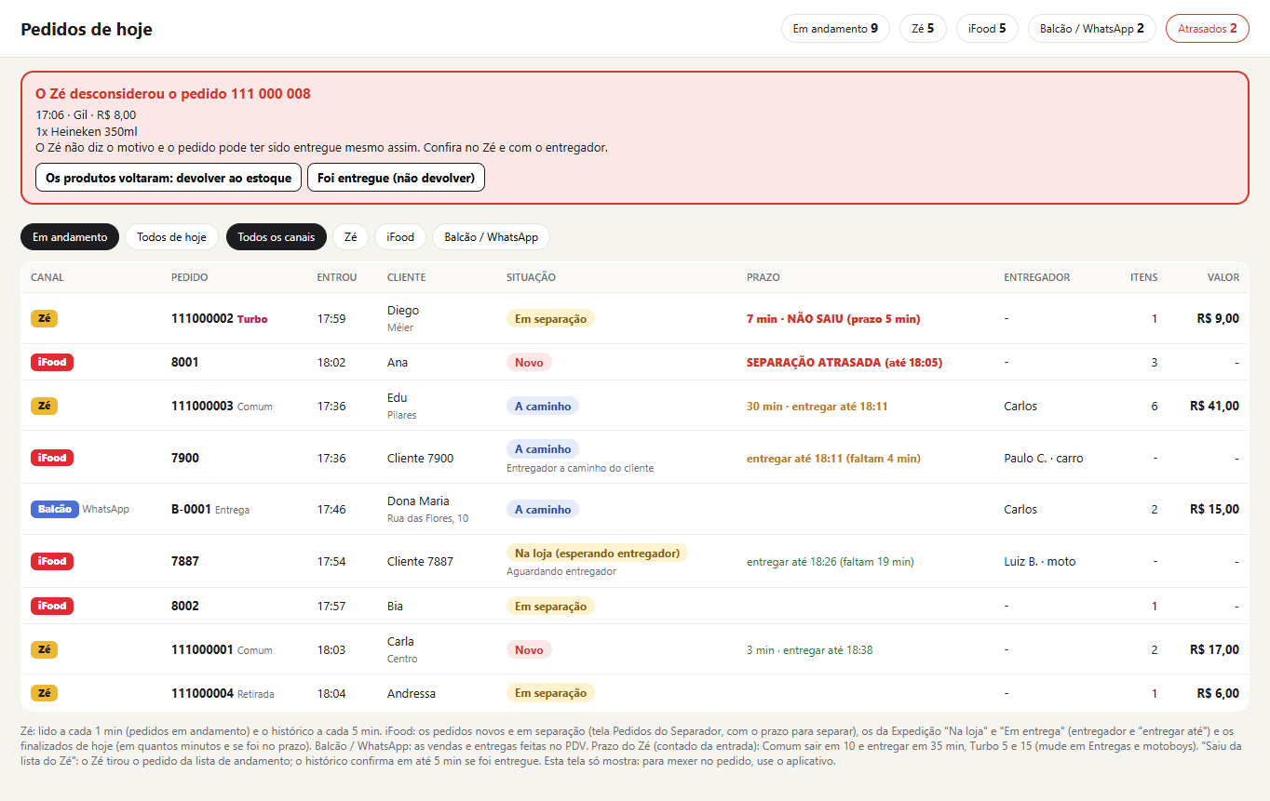Click 'Novo' status on order 8001
The height and width of the screenshot is (801, 1270).
tap(529, 362)
